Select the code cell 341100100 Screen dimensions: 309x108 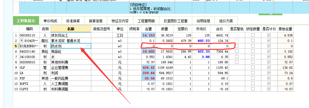click(29, 57)
